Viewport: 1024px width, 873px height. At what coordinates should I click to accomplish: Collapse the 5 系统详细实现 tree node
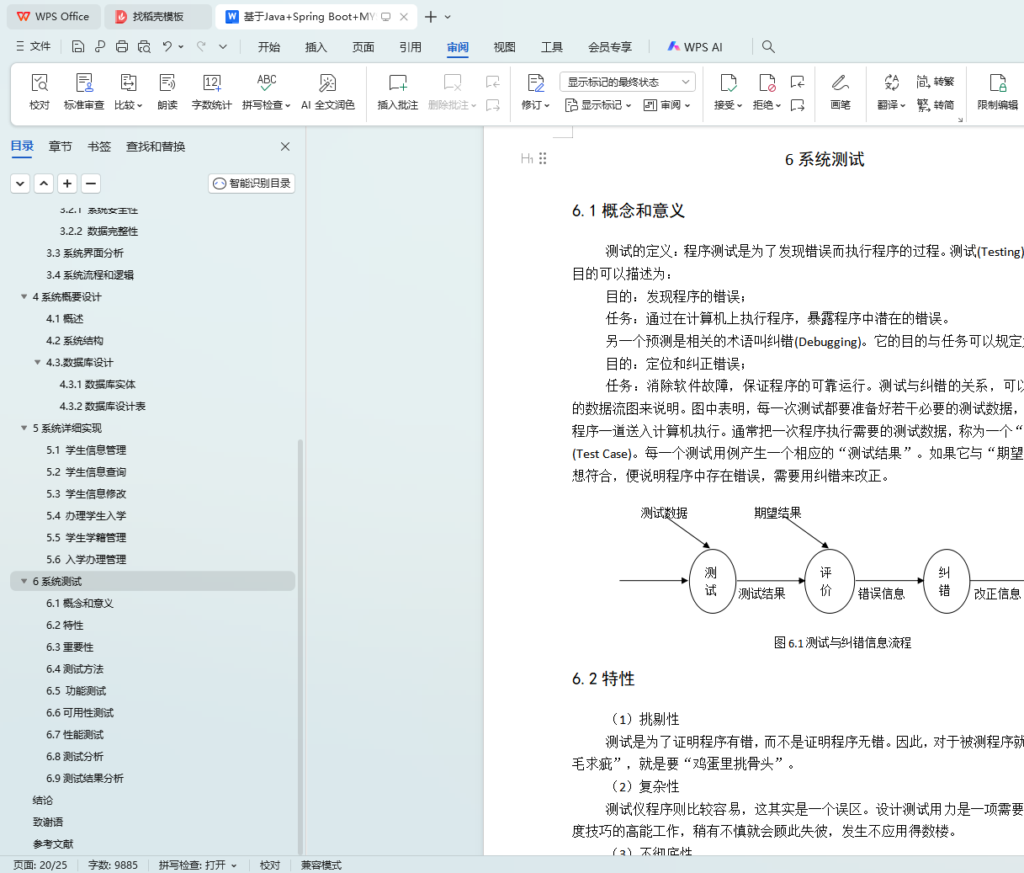pos(24,428)
